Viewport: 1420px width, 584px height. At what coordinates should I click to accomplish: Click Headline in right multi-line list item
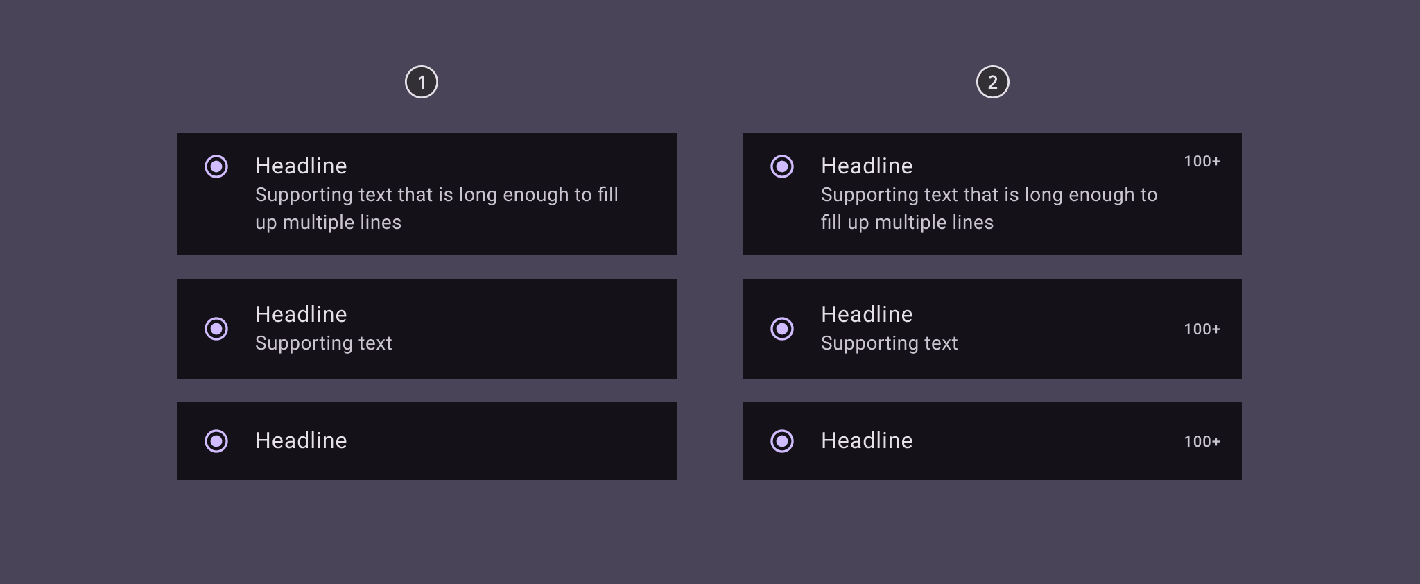pyautogui.click(x=867, y=166)
